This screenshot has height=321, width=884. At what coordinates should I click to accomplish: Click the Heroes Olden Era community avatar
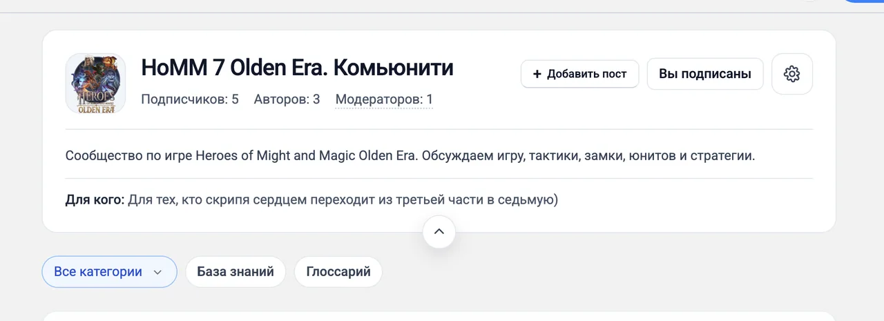tap(95, 84)
